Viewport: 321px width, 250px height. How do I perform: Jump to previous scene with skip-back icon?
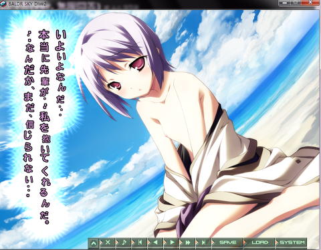tap(140, 243)
